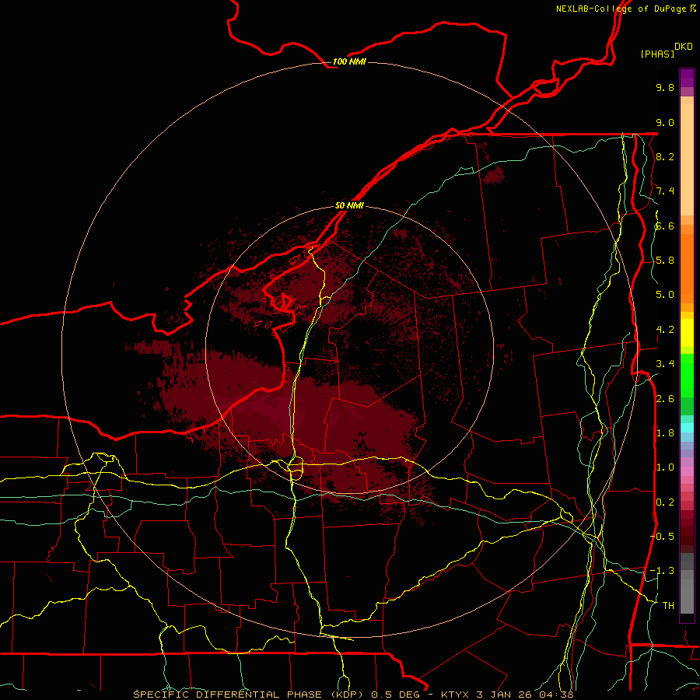700x700 pixels.
Task: Pick the yellow segment of the color bar
Action: (x=687, y=333)
